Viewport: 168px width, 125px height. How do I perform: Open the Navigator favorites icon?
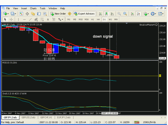tap(33, 14)
